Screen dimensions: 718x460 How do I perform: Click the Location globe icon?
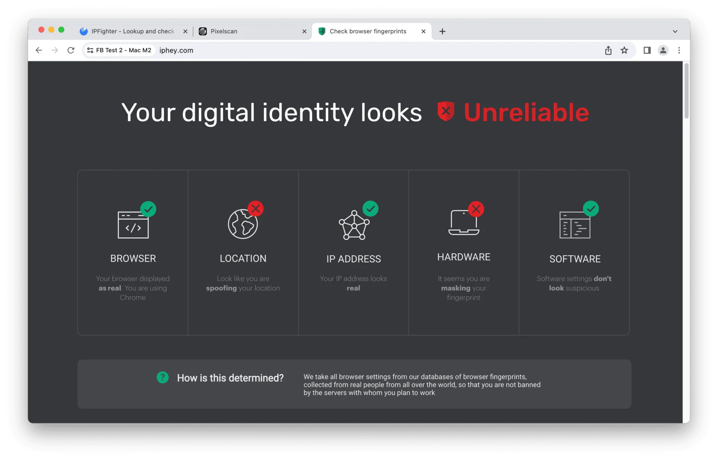(x=243, y=224)
